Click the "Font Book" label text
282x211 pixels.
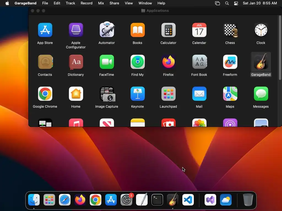(x=199, y=75)
